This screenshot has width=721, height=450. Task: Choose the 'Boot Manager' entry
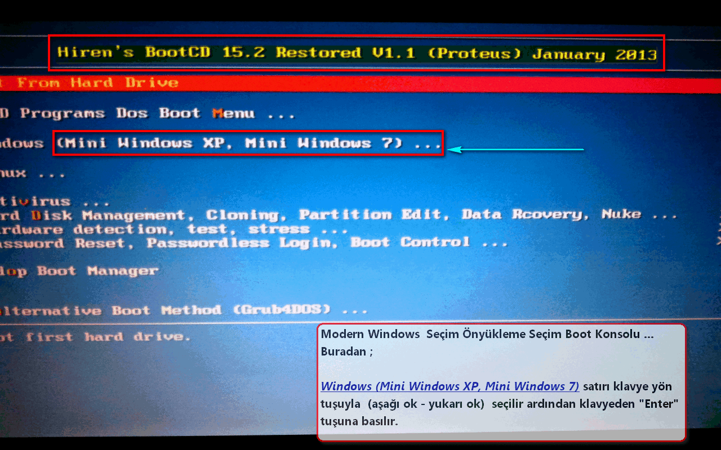(79, 271)
